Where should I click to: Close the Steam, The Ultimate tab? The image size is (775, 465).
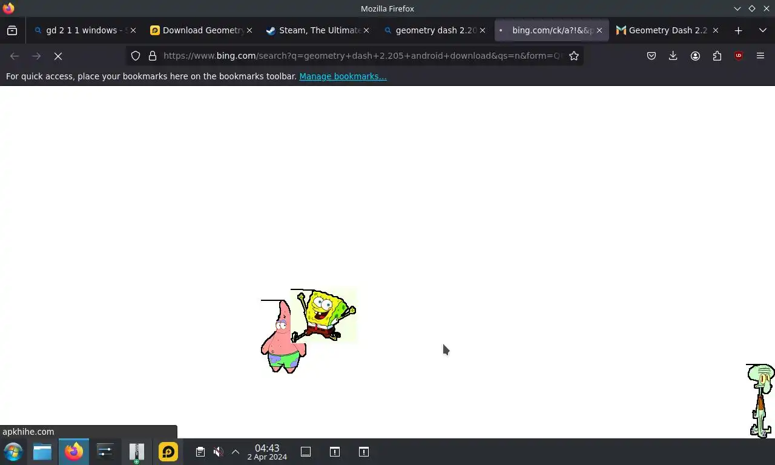(366, 30)
